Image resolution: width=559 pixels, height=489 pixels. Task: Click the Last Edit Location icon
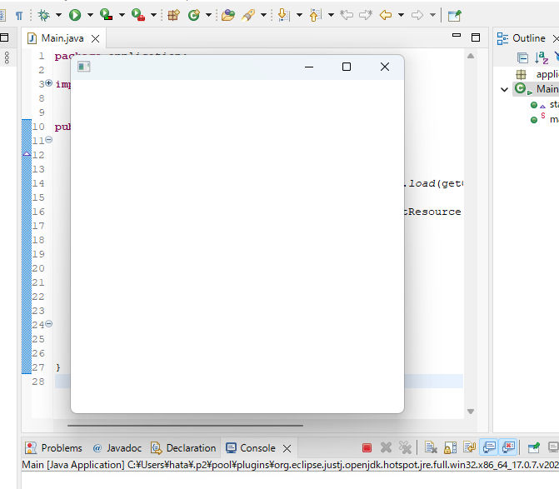click(347, 15)
